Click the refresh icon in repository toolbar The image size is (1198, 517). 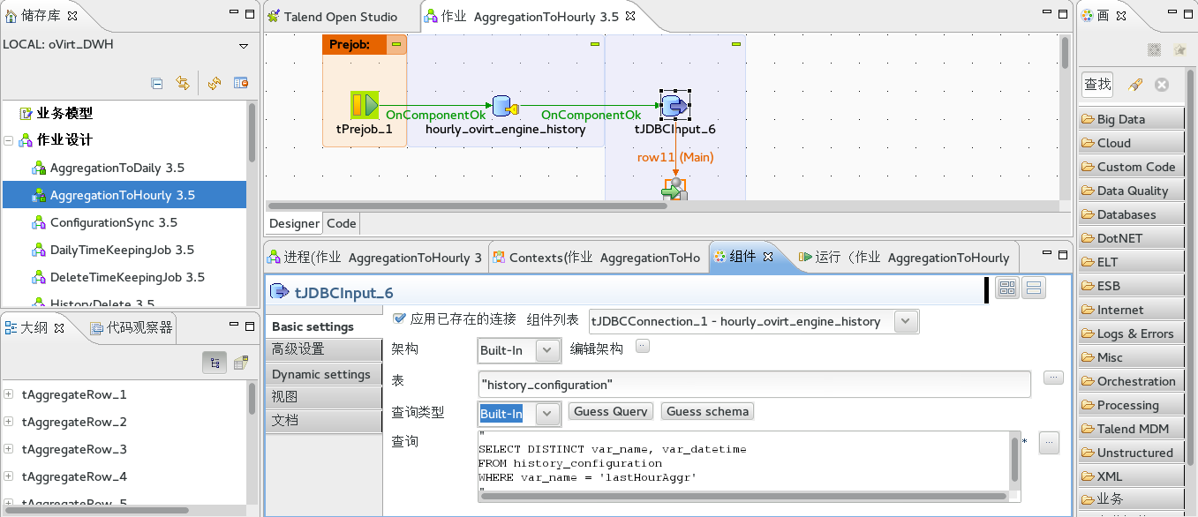click(x=214, y=83)
